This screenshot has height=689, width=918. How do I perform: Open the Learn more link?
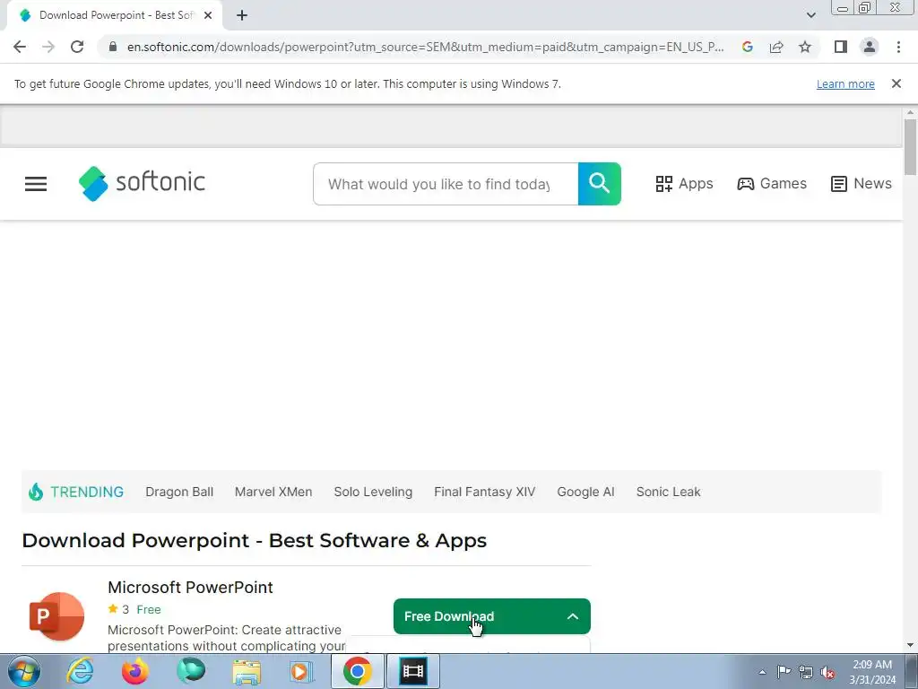click(845, 83)
